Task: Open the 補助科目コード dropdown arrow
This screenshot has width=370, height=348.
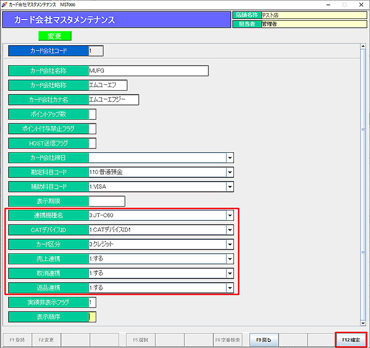Action: 230,187
